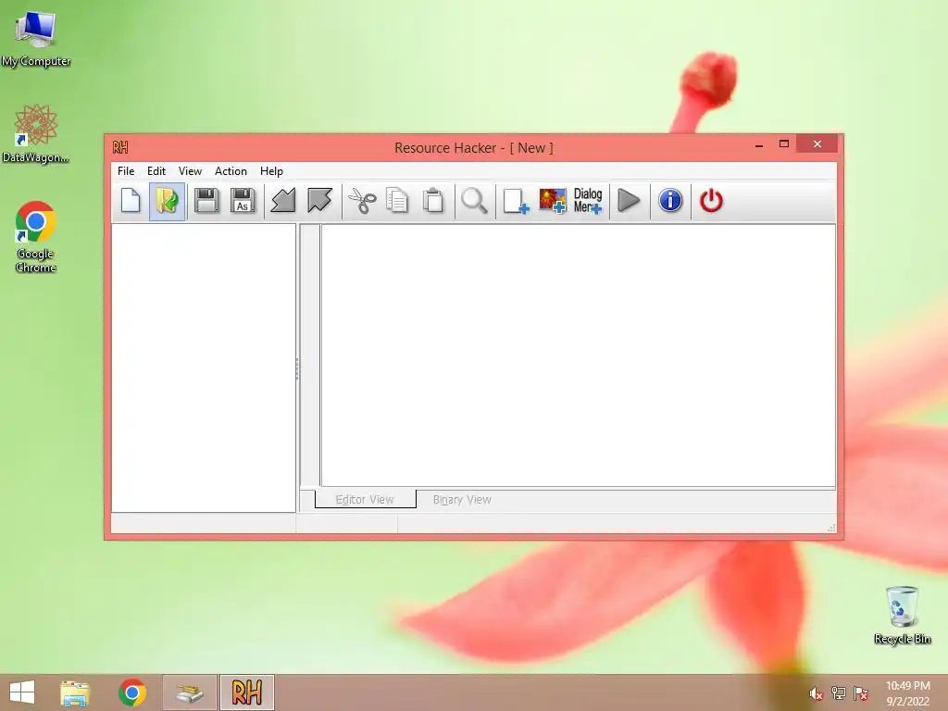The width and height of the screenshot is (948, 711).
Task: Add a new blank resource icon
Action: (x=516, y=201)
